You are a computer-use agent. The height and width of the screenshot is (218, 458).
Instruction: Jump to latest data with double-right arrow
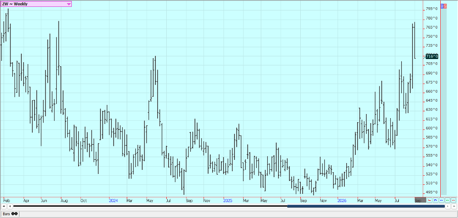pos(454,206)
